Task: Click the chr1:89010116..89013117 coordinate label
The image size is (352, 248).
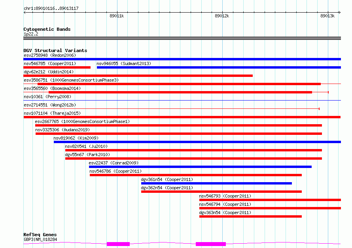Action: 51,9
